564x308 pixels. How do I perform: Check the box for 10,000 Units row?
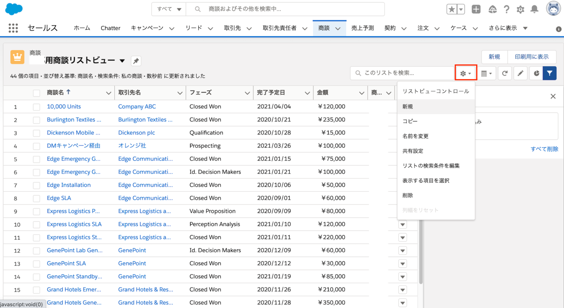pos(36,107)
